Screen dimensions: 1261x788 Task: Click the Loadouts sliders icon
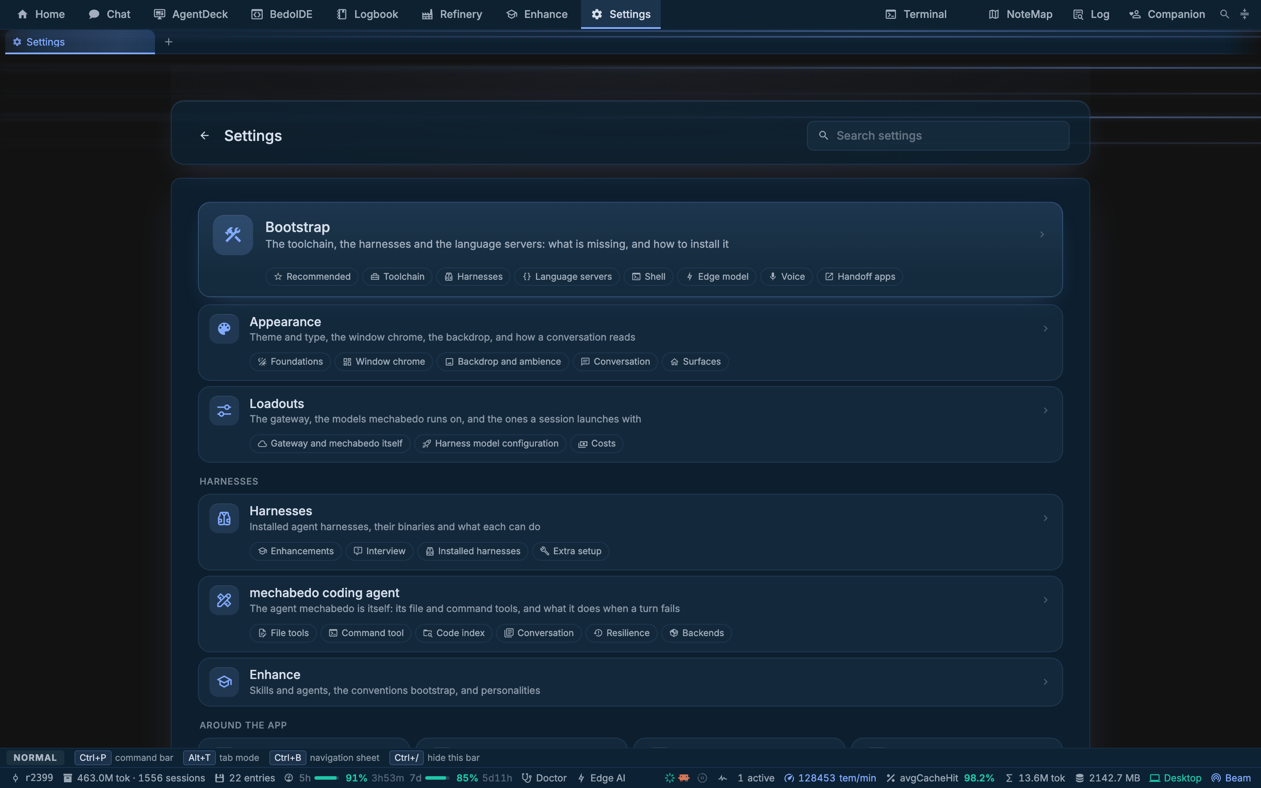point(224,411)
